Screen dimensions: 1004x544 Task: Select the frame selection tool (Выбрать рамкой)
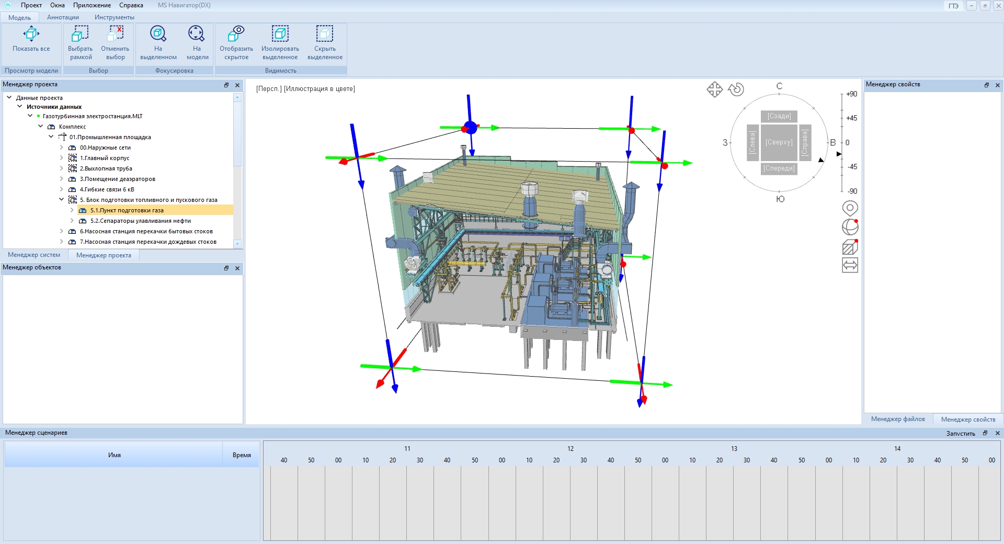80,35
